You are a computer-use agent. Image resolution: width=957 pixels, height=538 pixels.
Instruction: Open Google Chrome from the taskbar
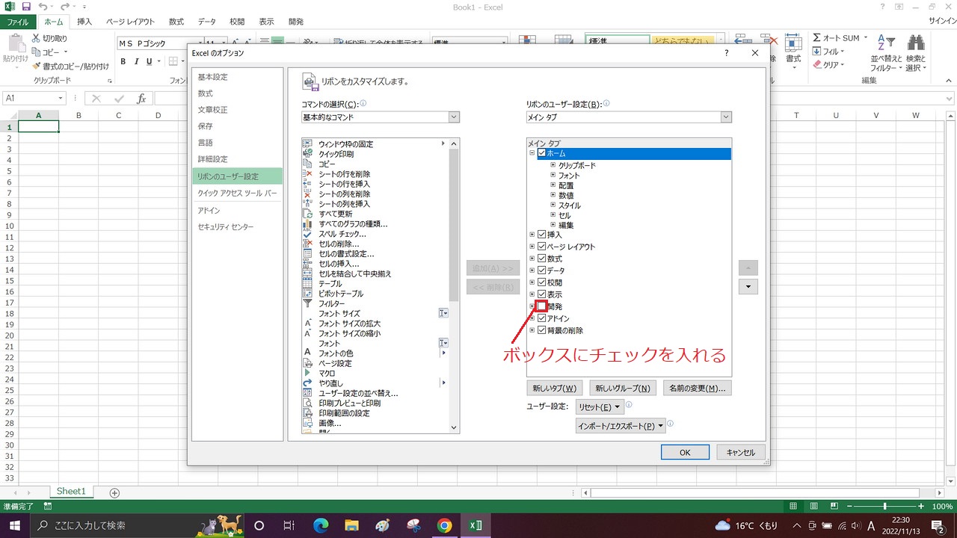pyautogui.click(x=444, y=525)
